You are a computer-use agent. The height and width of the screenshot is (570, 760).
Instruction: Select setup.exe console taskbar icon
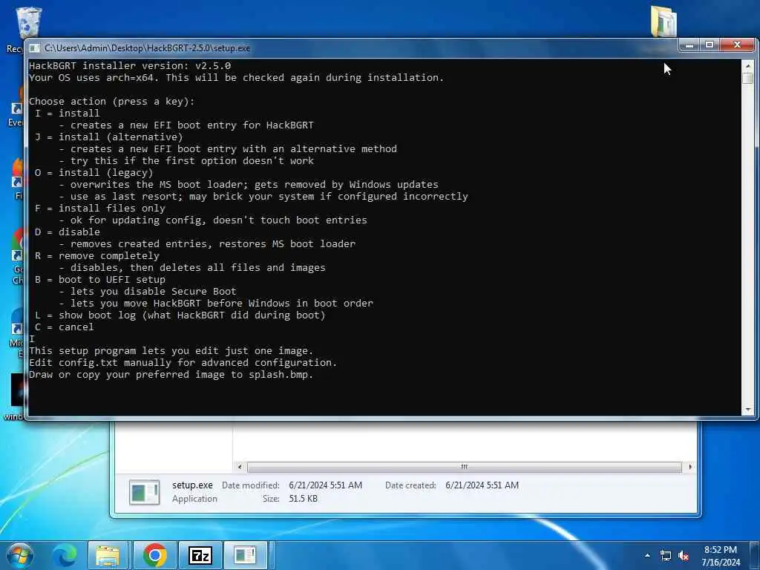[x=245, y=555]
